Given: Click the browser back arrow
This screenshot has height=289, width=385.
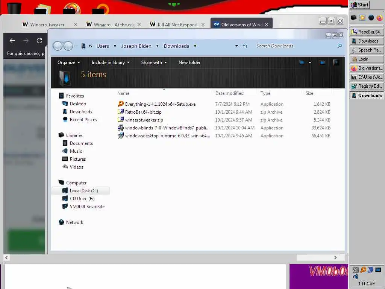Looking at the screenshot, I should (12, 41).
